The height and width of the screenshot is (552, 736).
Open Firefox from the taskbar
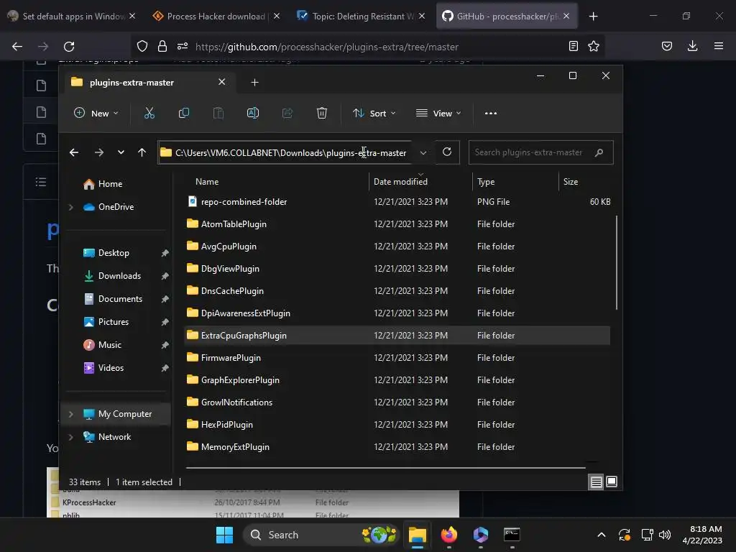pyautogui.click(x=448, y=535)
